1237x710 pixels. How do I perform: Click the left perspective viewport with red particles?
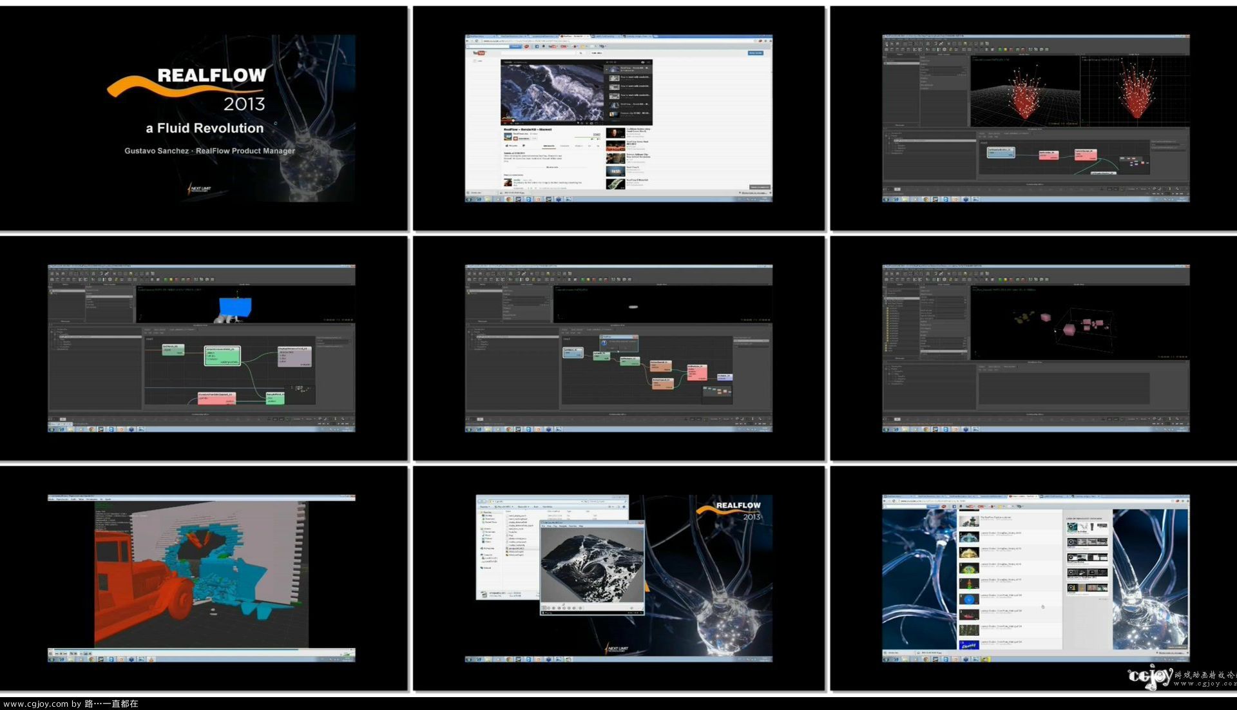pos(1025,91)
